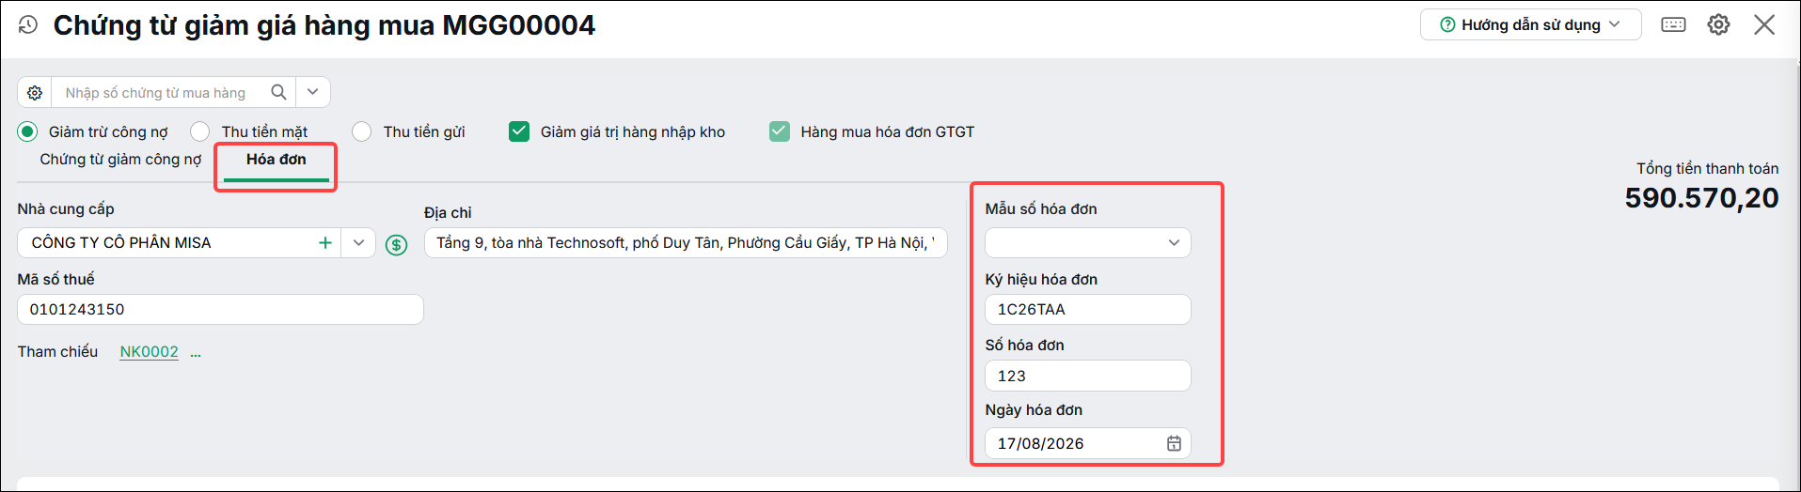Viewport: 1801px width, 492px height.
Task: Open the Mẫu số hóa đơn dropdown
Action: [x=1088, y=243]
